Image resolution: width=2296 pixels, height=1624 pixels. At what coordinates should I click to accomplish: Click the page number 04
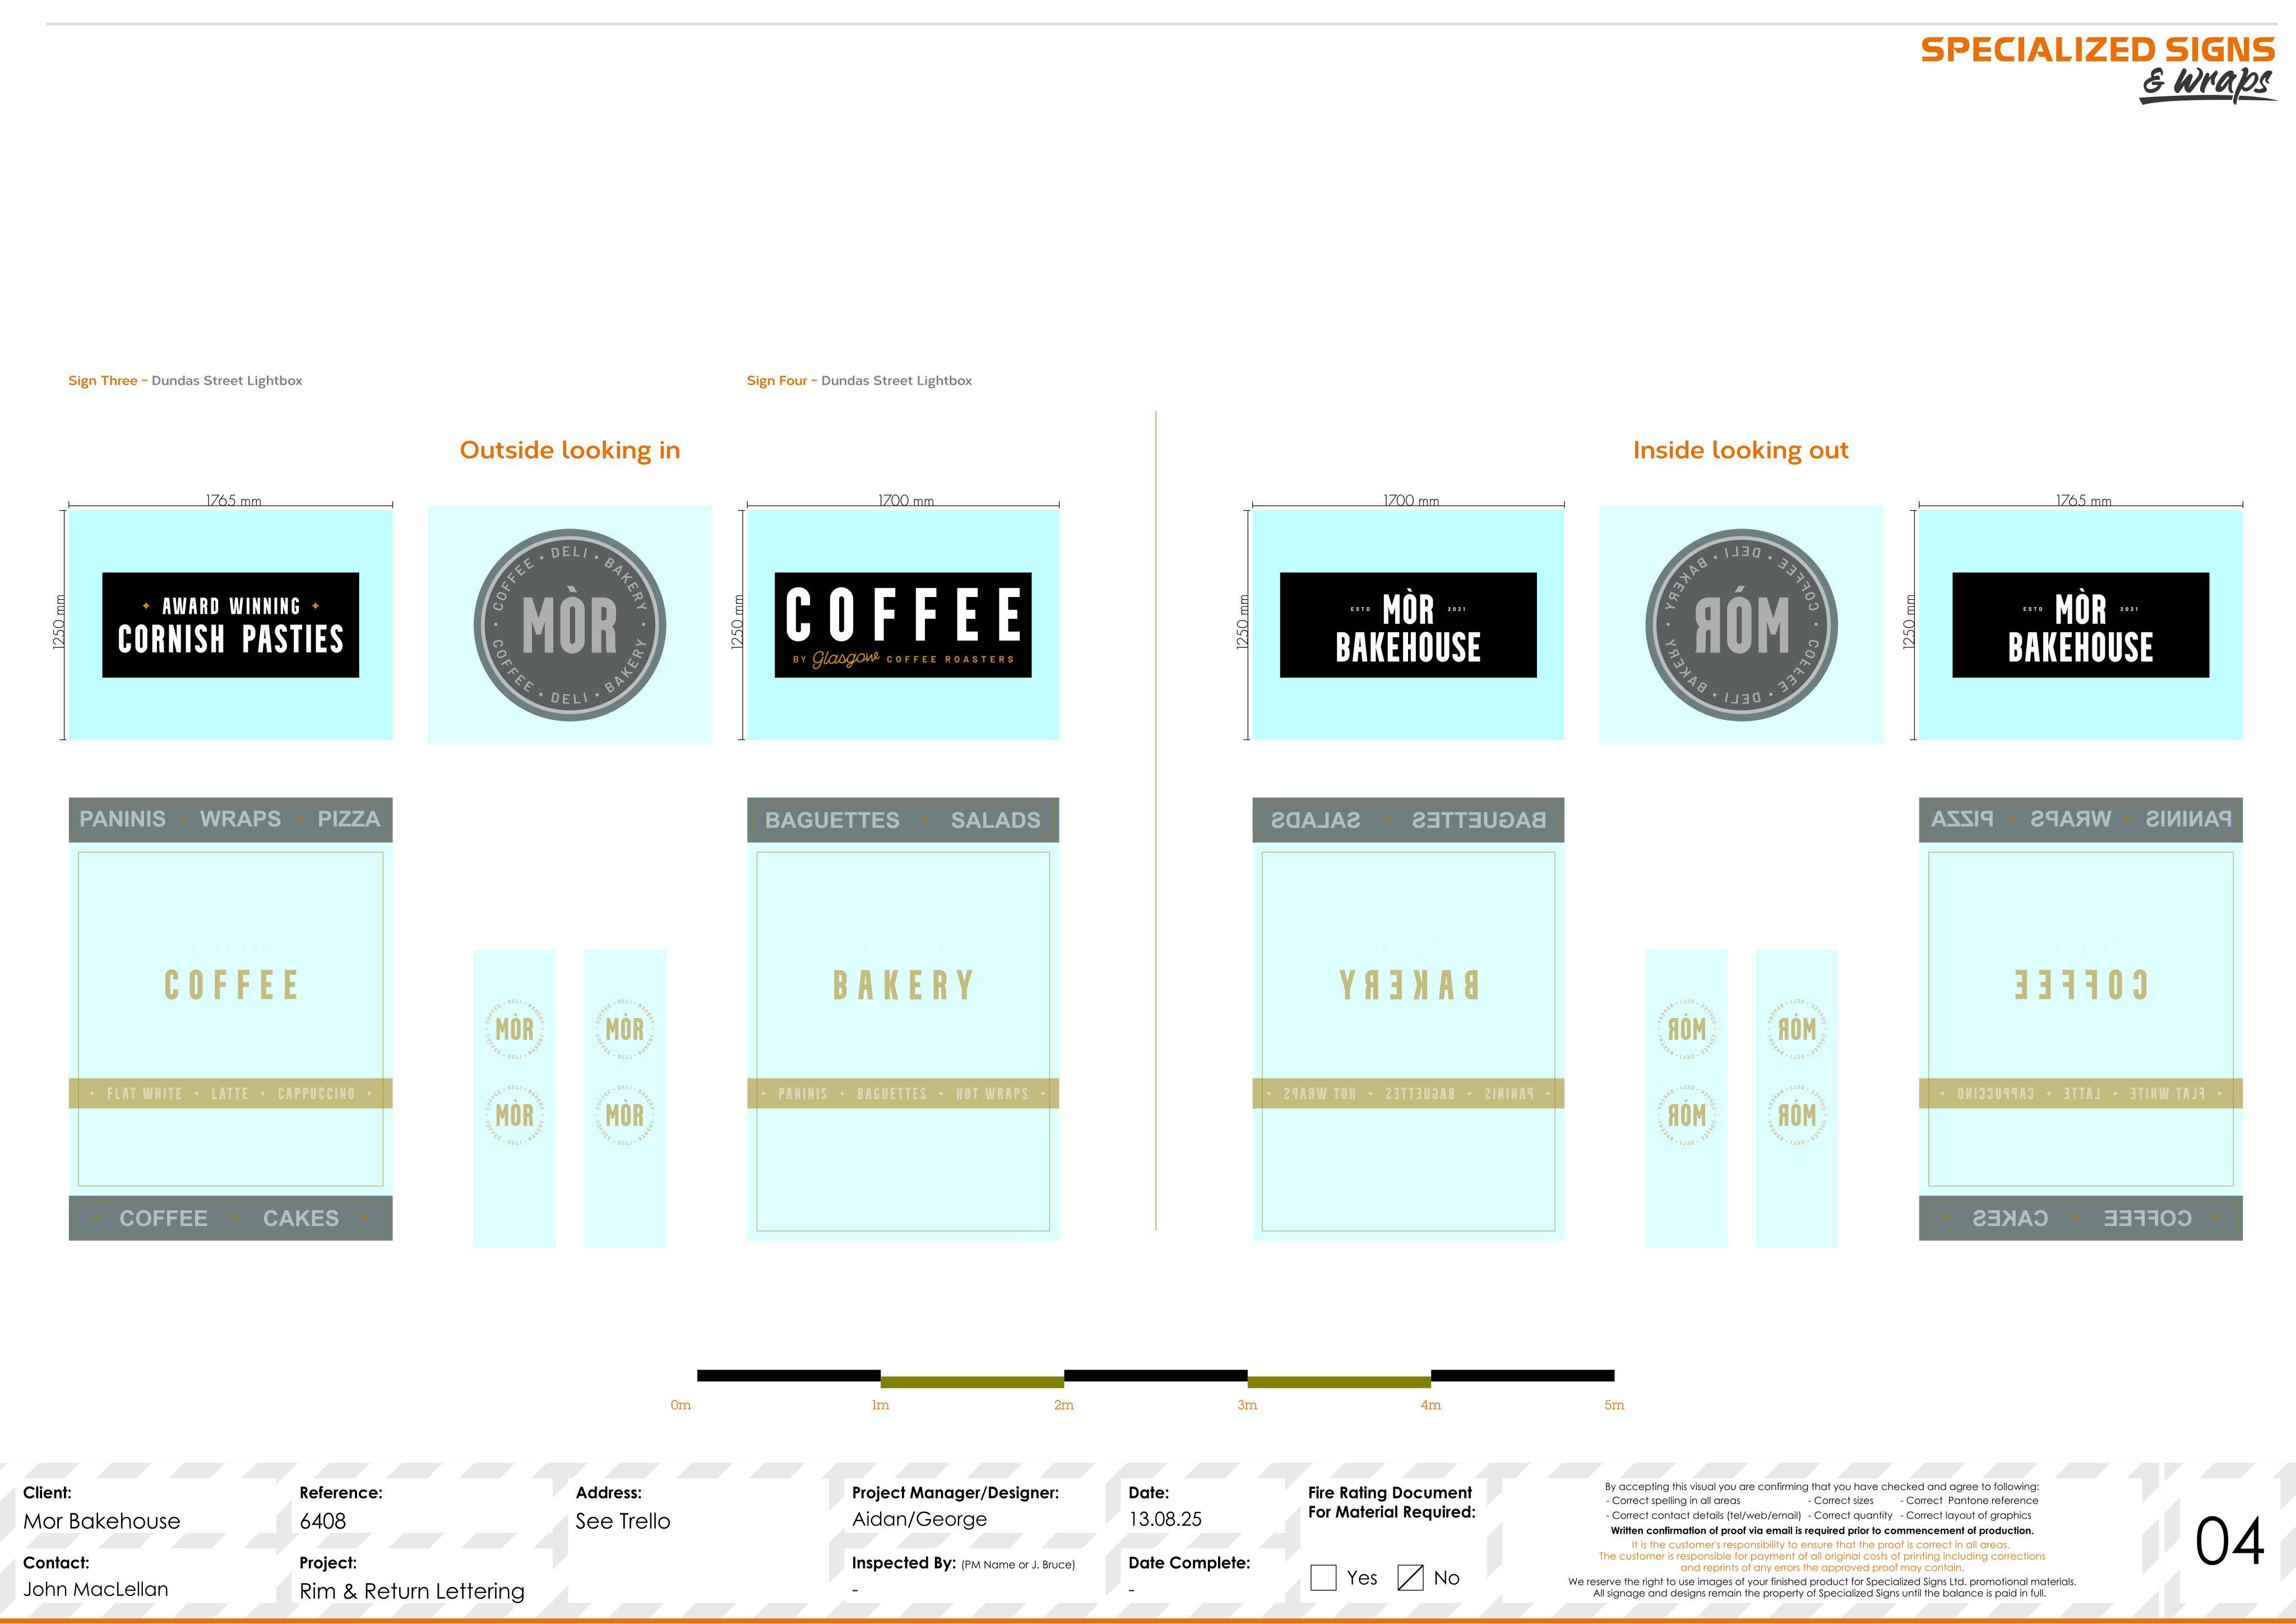(x=2230, y=1542)
